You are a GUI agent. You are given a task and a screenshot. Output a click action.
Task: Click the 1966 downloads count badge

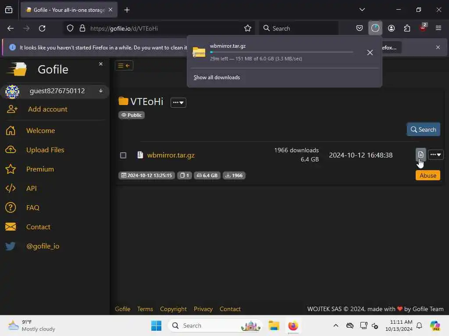pos(234,175)
